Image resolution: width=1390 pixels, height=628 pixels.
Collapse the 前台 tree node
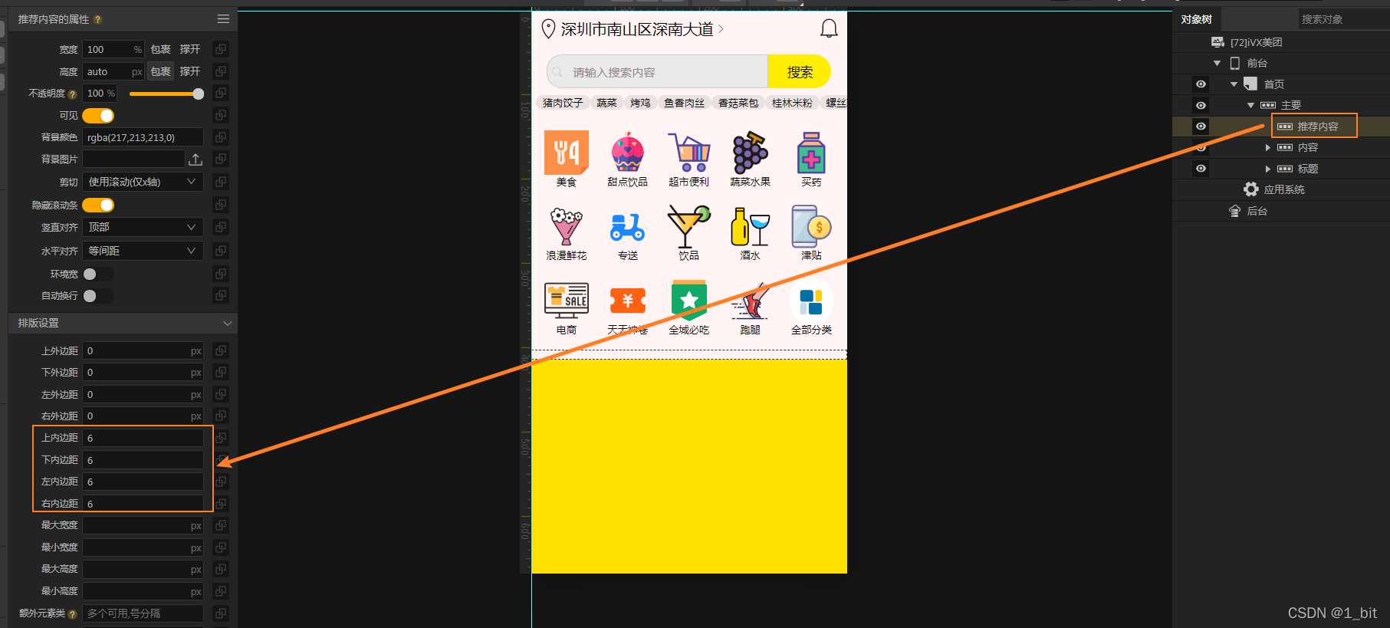click(1217, 64)
